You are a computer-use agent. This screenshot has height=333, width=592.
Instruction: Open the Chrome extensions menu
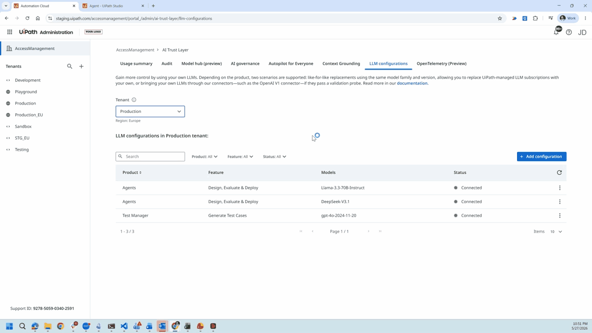point(536,18)
